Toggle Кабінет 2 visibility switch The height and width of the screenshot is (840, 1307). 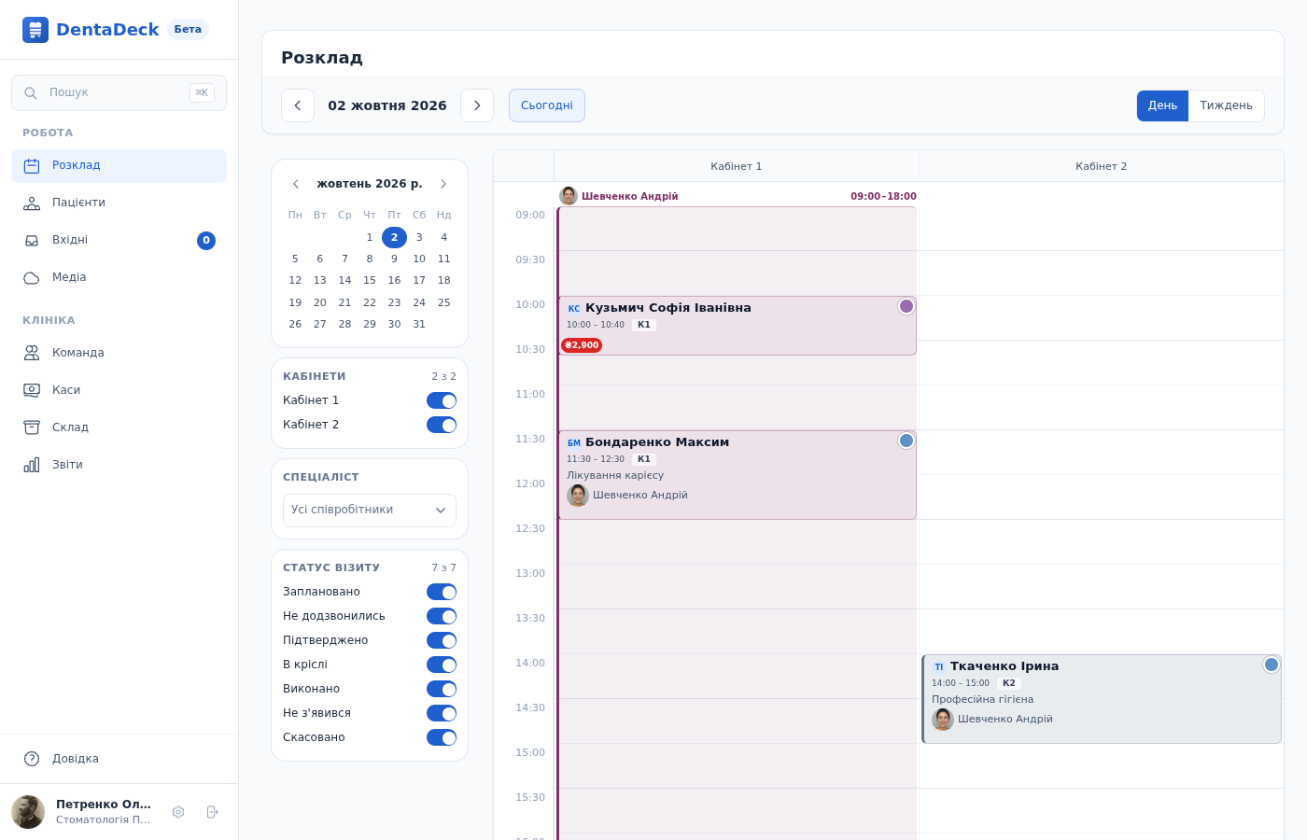click(x=442, y=425)
